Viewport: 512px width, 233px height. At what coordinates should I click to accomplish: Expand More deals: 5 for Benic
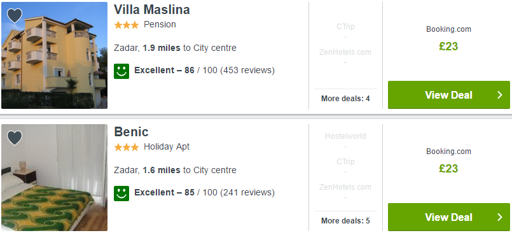pyautogui.click(x=345, y=220)
